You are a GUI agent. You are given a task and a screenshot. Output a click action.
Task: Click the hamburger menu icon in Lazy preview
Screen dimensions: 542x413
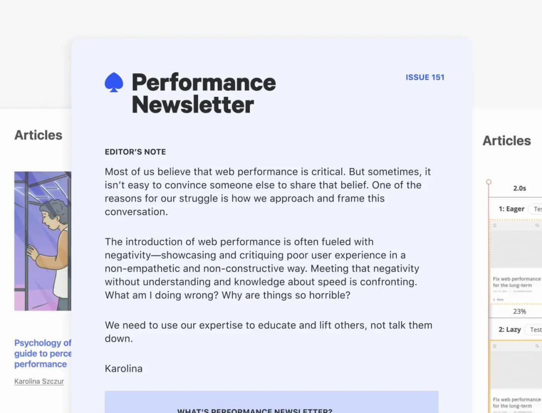(495, 346)
